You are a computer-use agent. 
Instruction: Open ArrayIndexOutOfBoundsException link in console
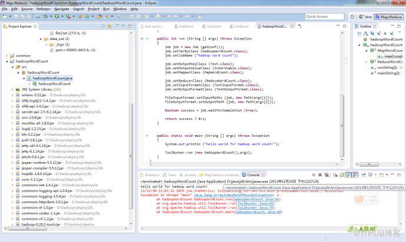point(234,195)
